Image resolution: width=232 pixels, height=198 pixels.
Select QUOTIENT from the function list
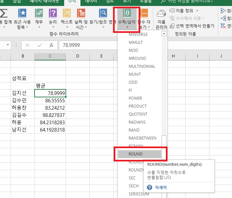pos(140,114)
